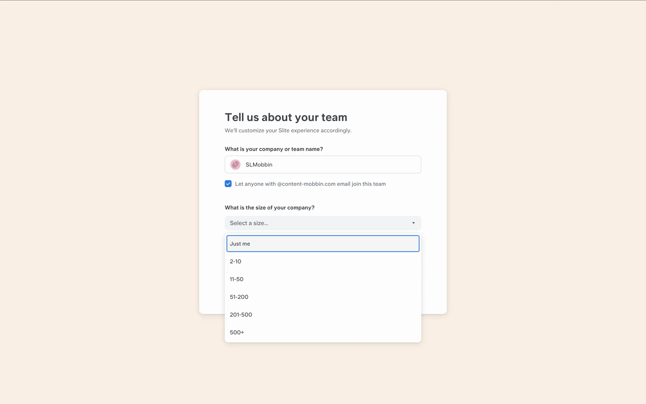Screen dimensions: 646x404
Task: Click the @content-mobbin.com domain text
Action: point(306,184)
